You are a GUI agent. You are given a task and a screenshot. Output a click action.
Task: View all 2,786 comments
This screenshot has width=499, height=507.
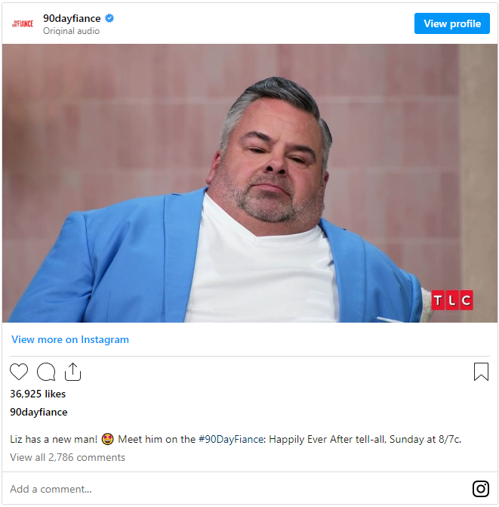tap(67, 457)
